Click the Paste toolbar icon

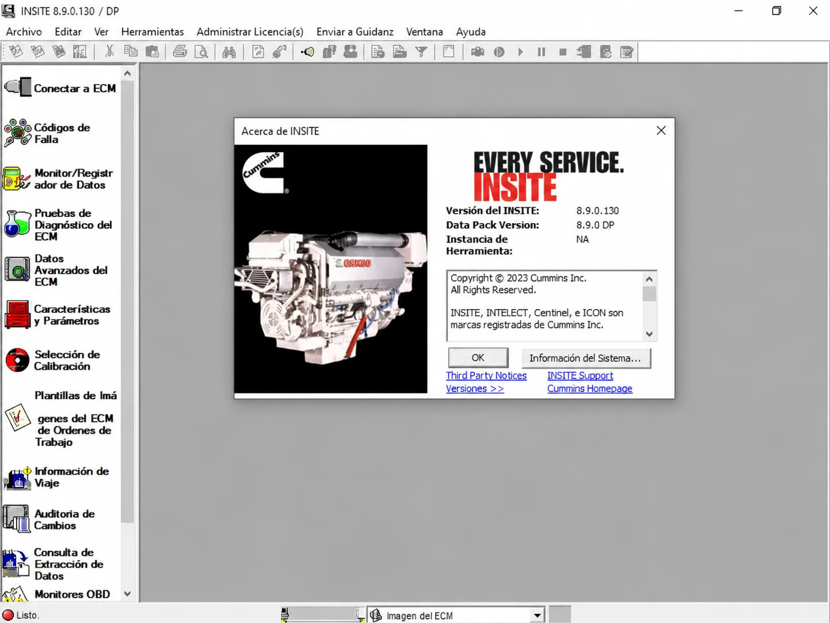pyautogui.click(x=152, y=52)
